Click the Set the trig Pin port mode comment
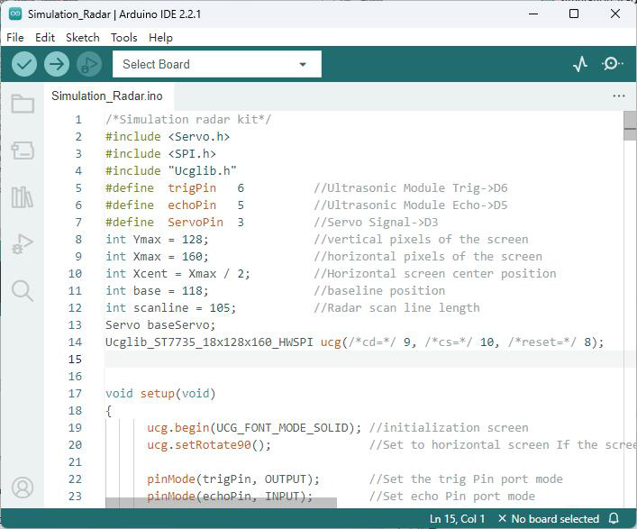637x529 pixels. coord(466,479)
